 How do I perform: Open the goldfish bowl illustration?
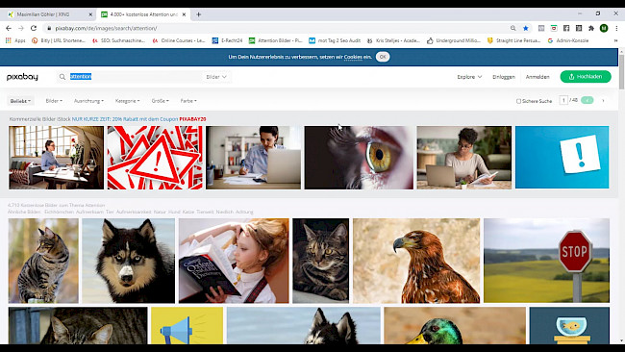pos(569,325)
